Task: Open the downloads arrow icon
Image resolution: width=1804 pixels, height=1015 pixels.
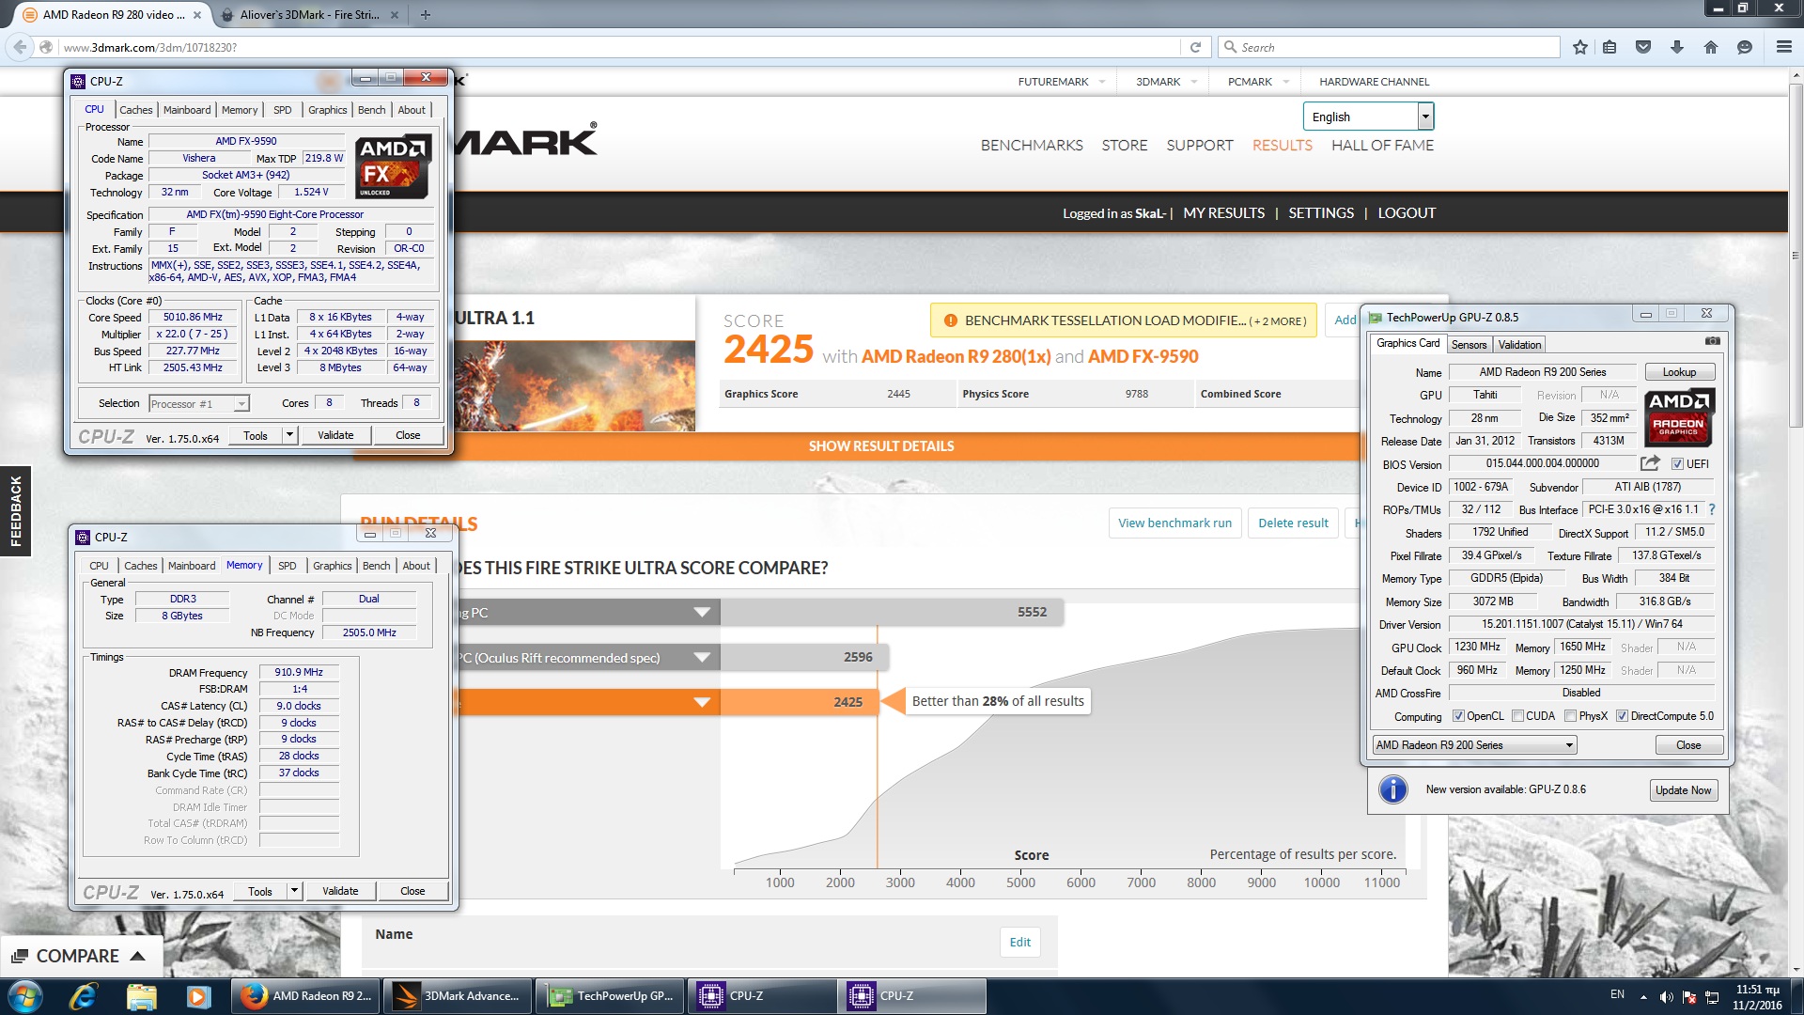Action: point(1677,47)
